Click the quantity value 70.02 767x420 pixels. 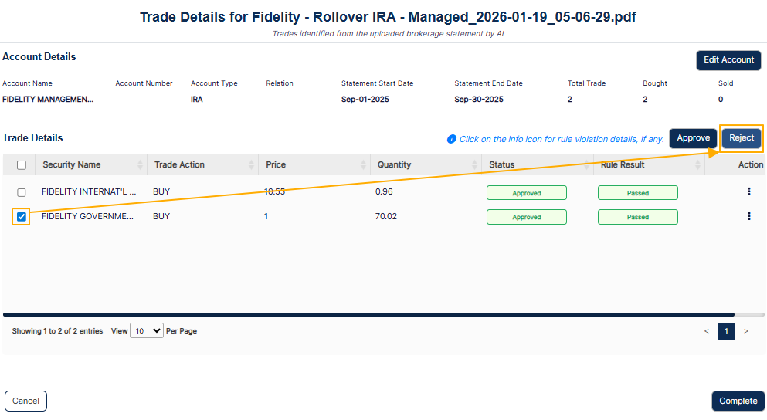[x=386, y=216]
